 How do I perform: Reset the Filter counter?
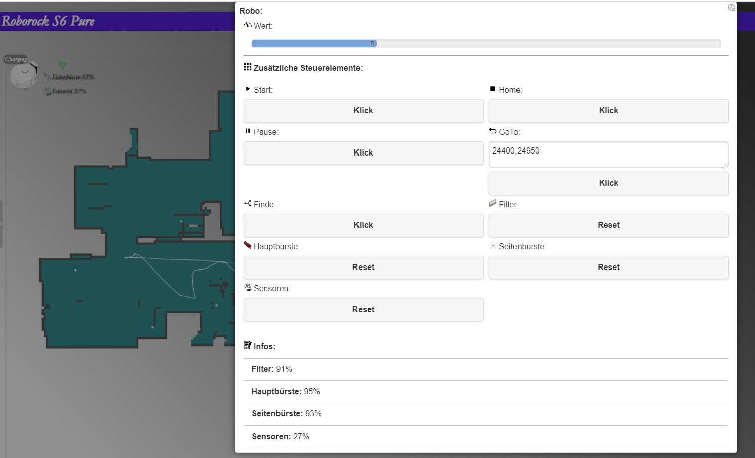608,225
